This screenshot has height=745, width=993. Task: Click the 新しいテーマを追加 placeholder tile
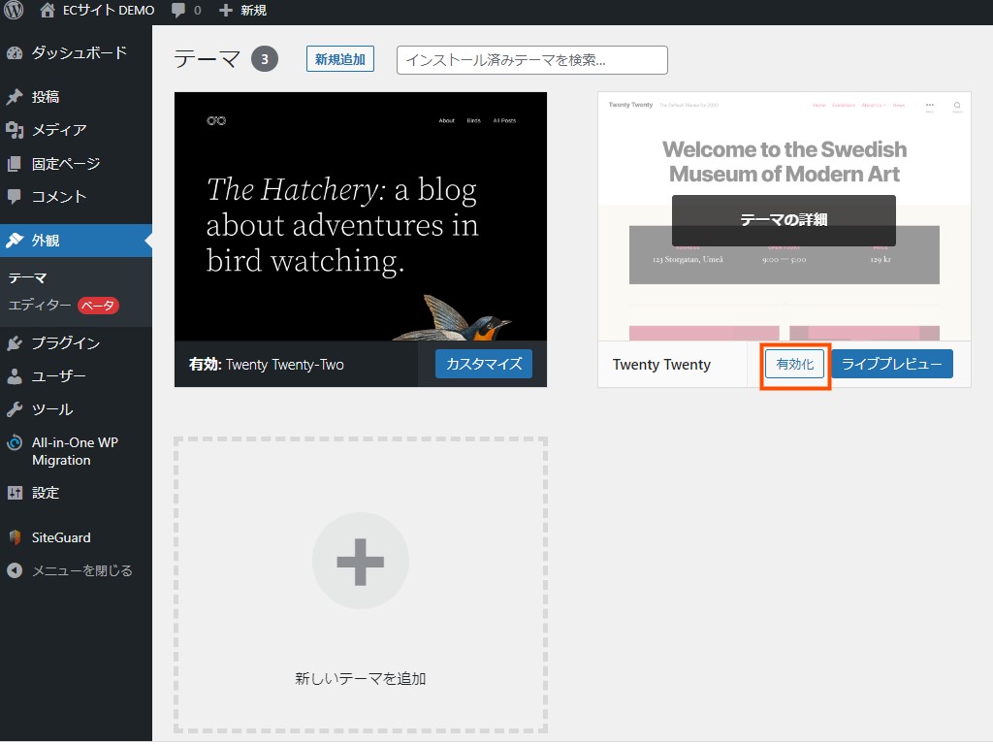(361, 585)
